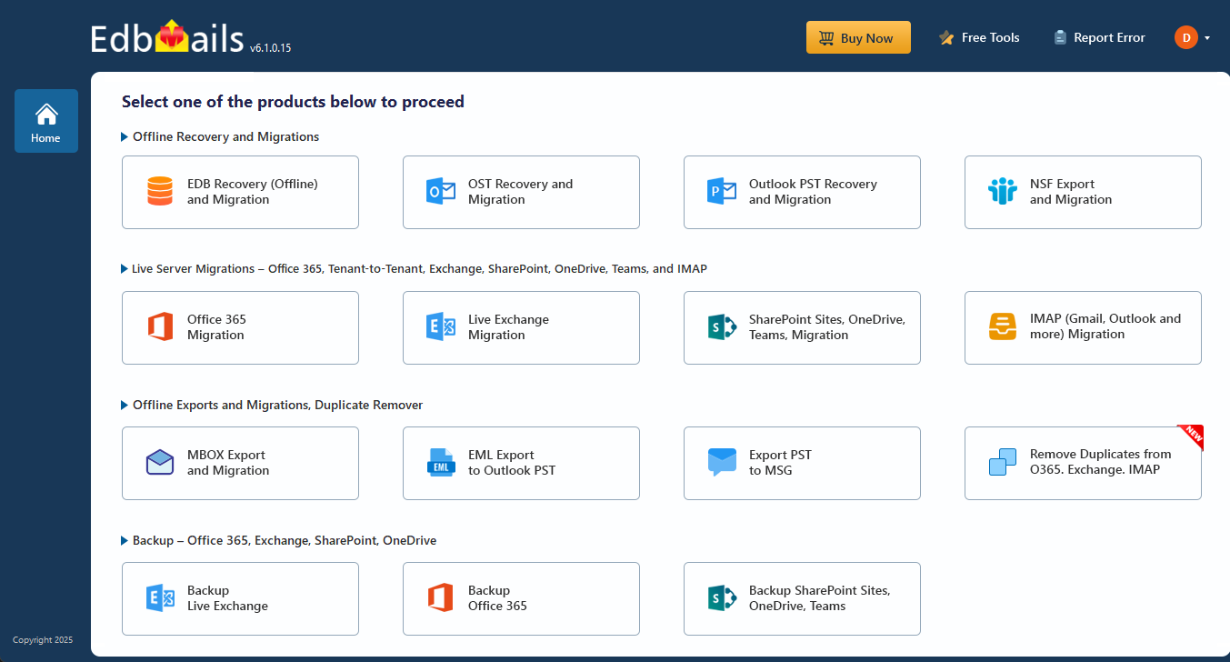1230x662 pixels.
Task: Collapse the Backup – Office 365 section
Action: tap(125, 540)
